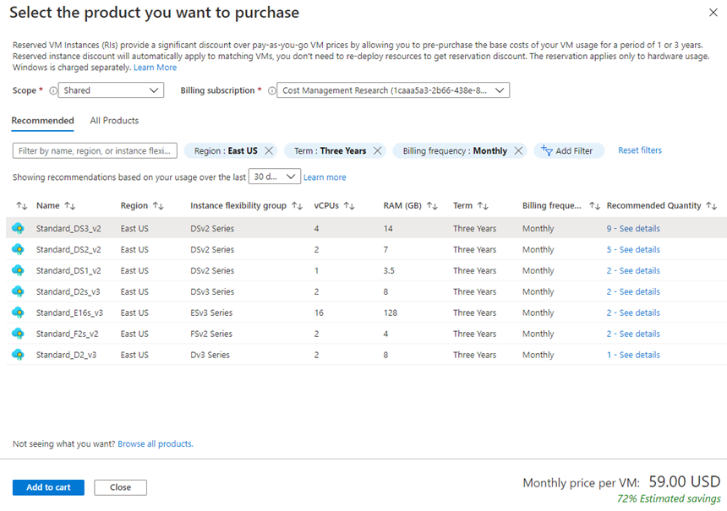This screenshot has width=727, height=511.
Task: Click Reset filters
Action: (x=640, y=150)
